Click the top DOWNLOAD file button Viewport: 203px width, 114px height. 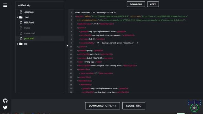[x=136, y=4]
